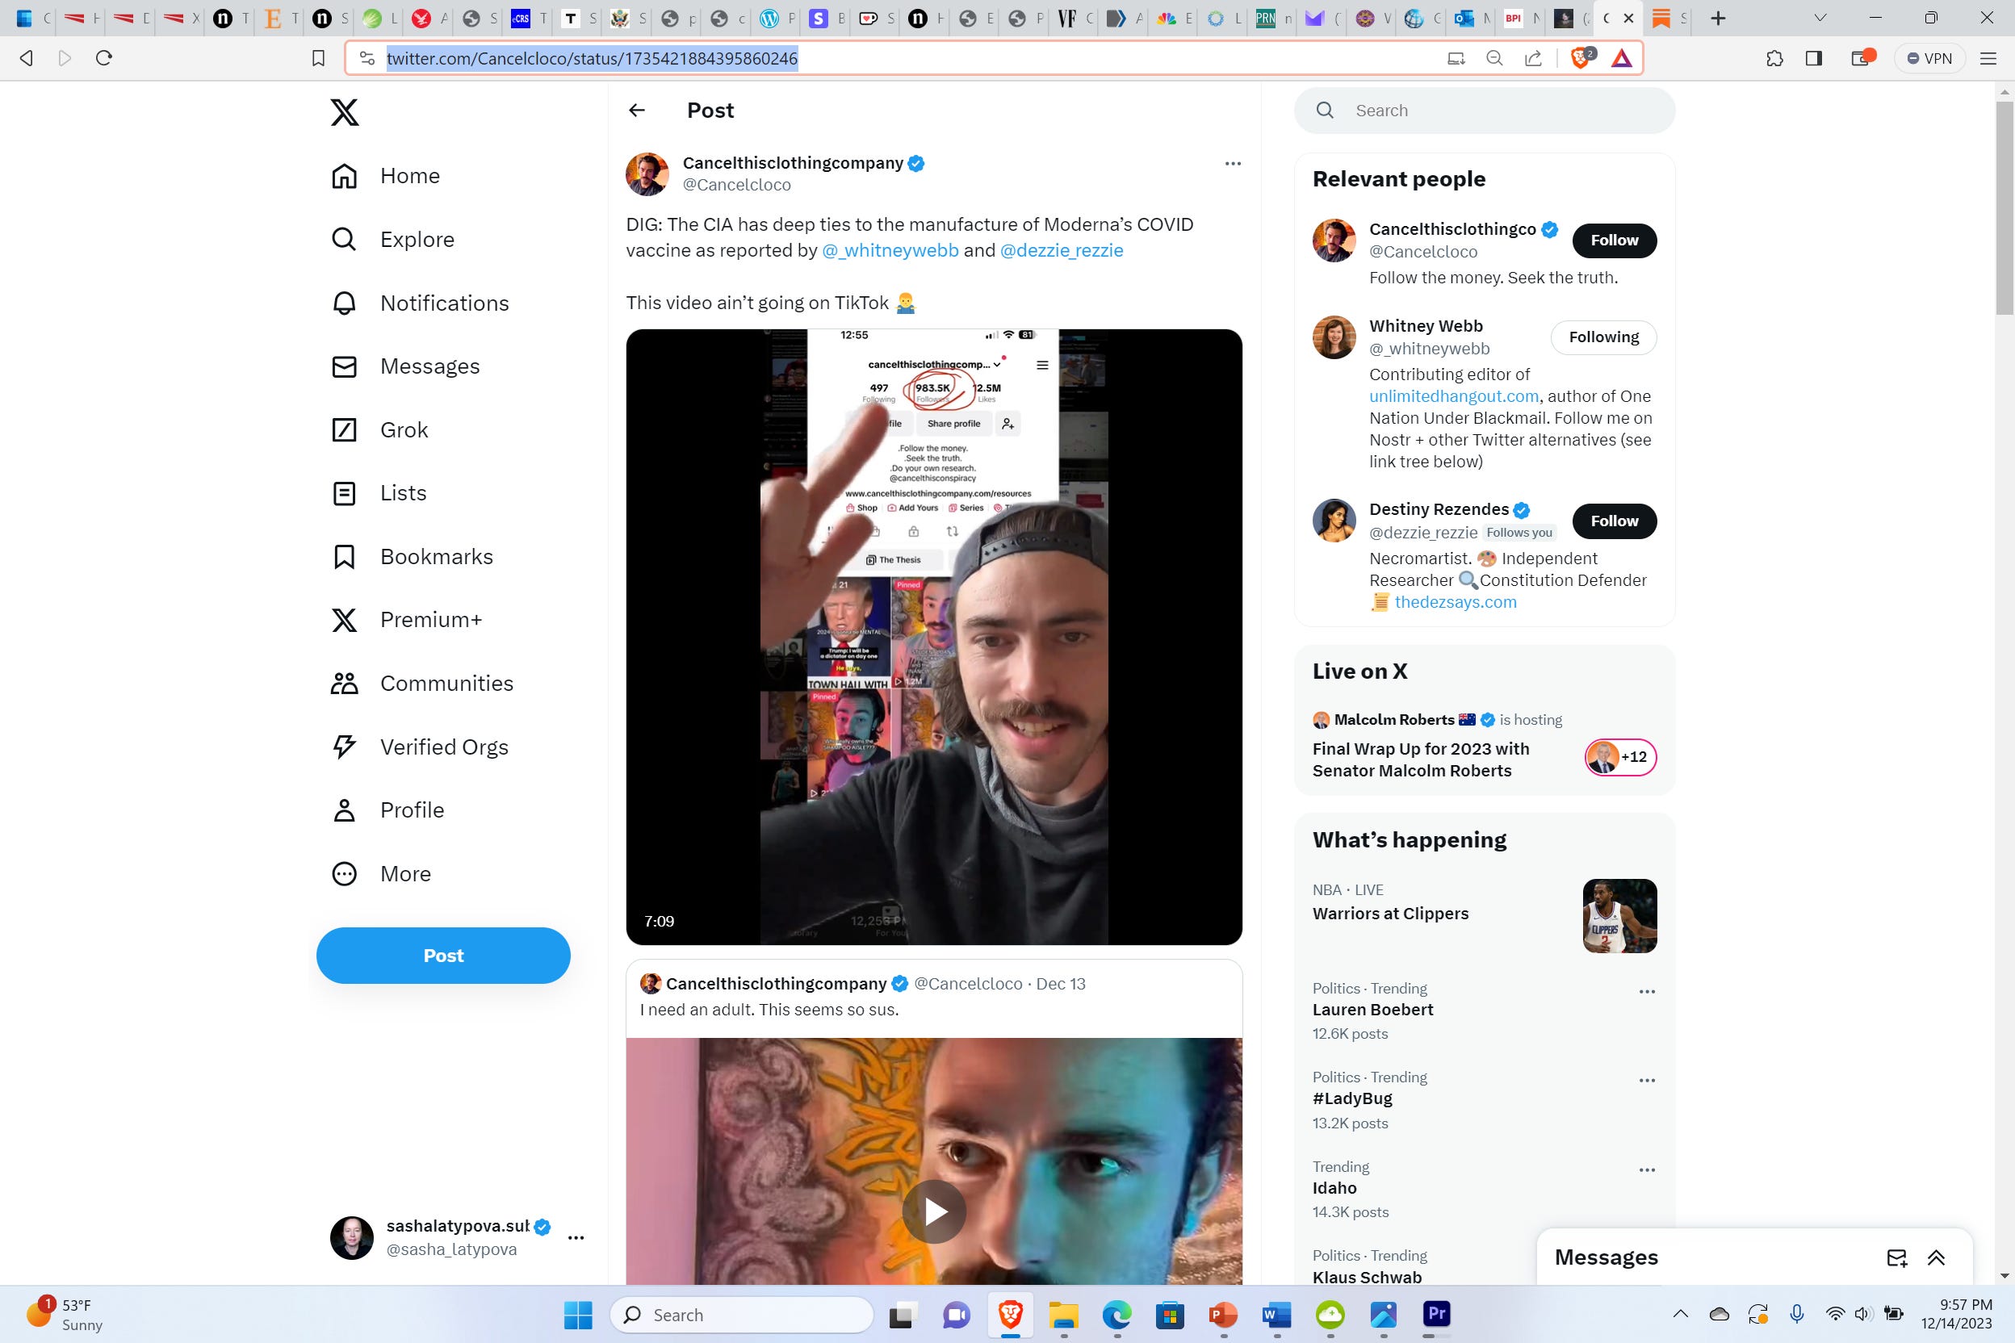Click the back arrow beside Post
2015x1343 pixels.
(636, 111)
